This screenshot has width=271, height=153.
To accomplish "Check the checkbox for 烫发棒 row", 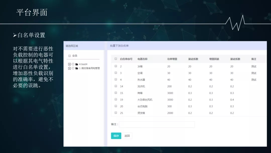I will (116, 113).
